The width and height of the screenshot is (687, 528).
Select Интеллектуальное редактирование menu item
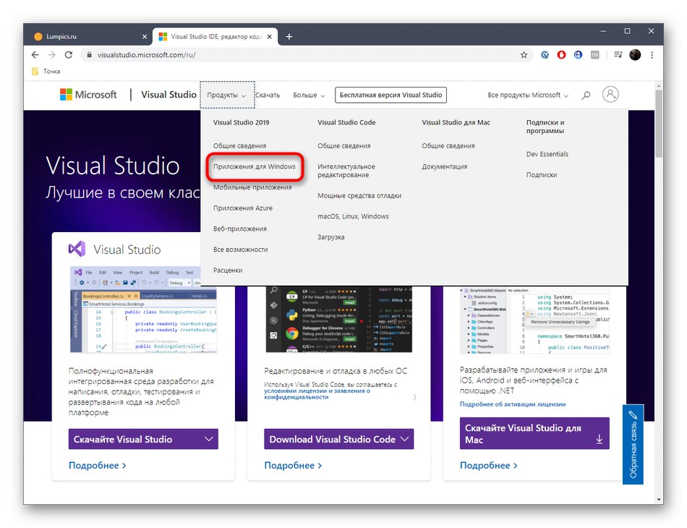pyautogui.click(x=346, y=171)
